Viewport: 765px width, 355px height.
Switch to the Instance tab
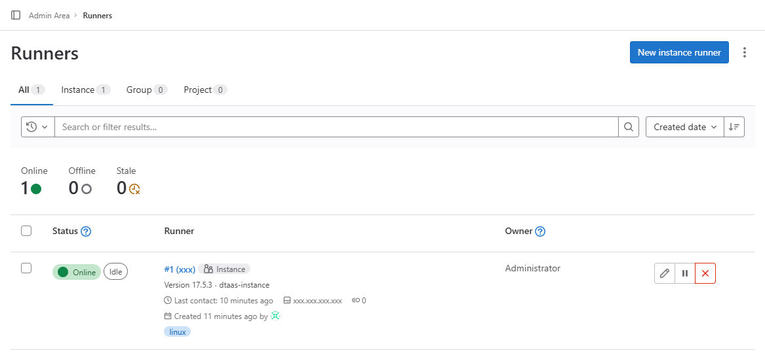click(x=85, y=90)
